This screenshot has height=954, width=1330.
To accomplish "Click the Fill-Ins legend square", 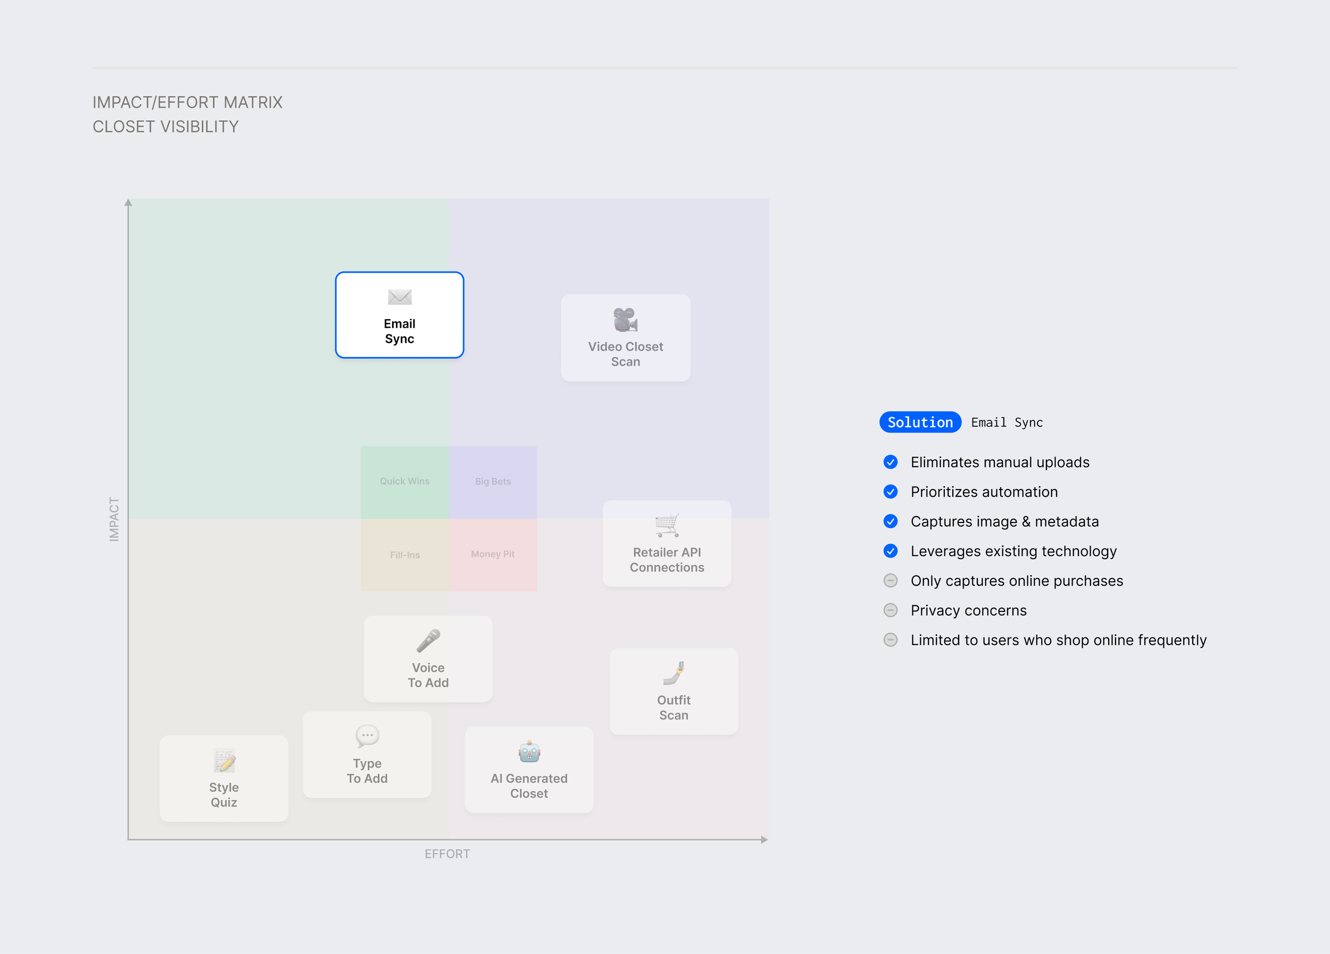I will point(405,555).
